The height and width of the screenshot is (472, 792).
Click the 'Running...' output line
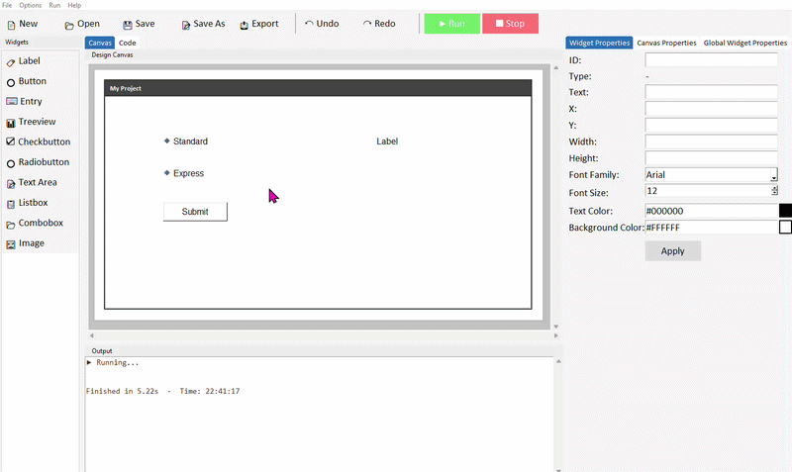113,362
